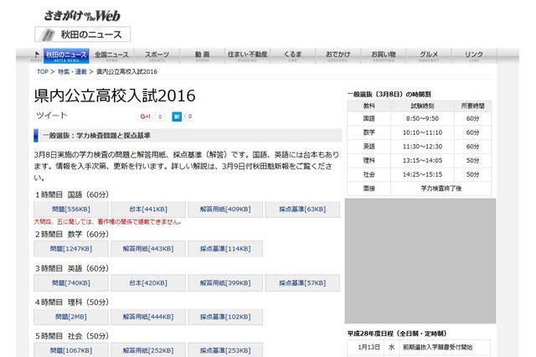The height and width of the screenshot is (357, 536).
Task: Download 理科 採点基準[102KB]
Action: (225, 317)
